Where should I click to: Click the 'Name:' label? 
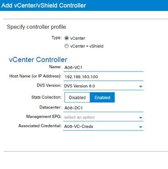[55, 67]
